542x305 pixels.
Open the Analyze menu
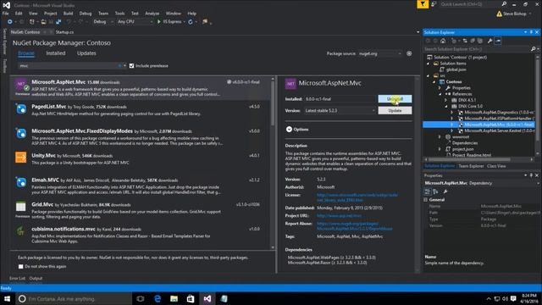pyautogui.click(x=152, y=14)
